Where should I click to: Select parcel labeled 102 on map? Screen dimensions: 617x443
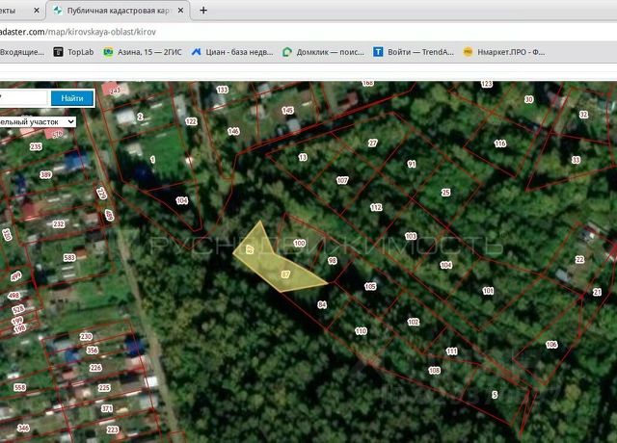[x=414, y=322]
